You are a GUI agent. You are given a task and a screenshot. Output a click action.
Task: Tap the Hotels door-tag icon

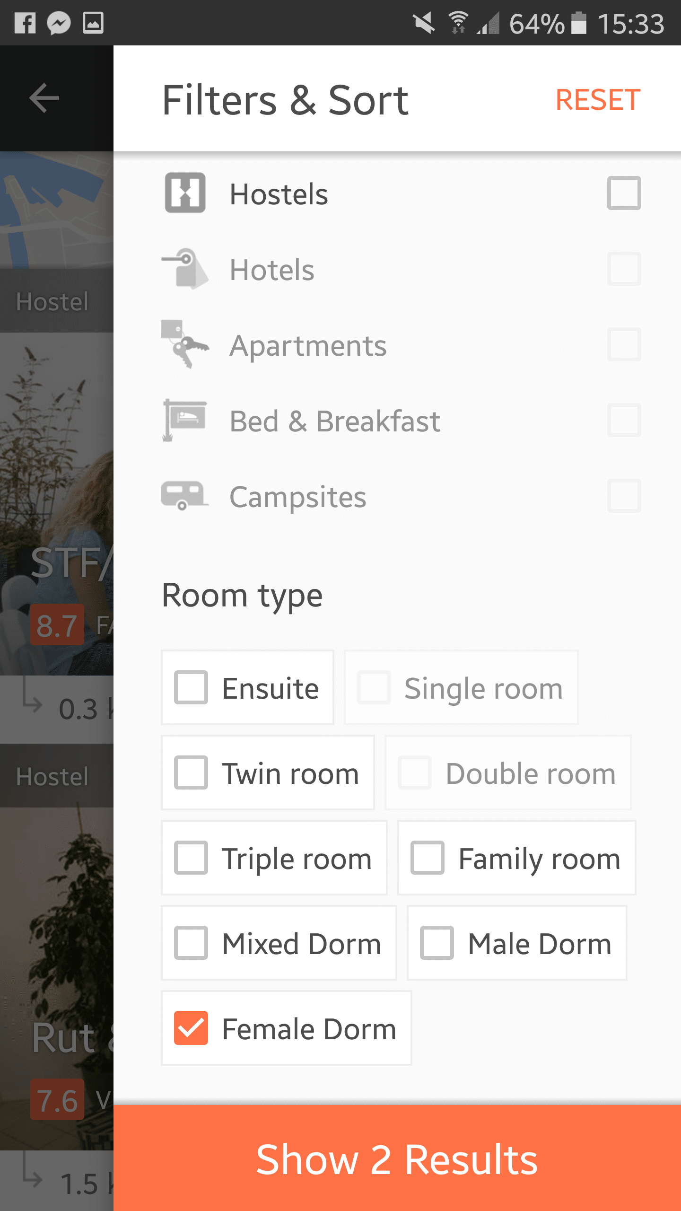185,269
